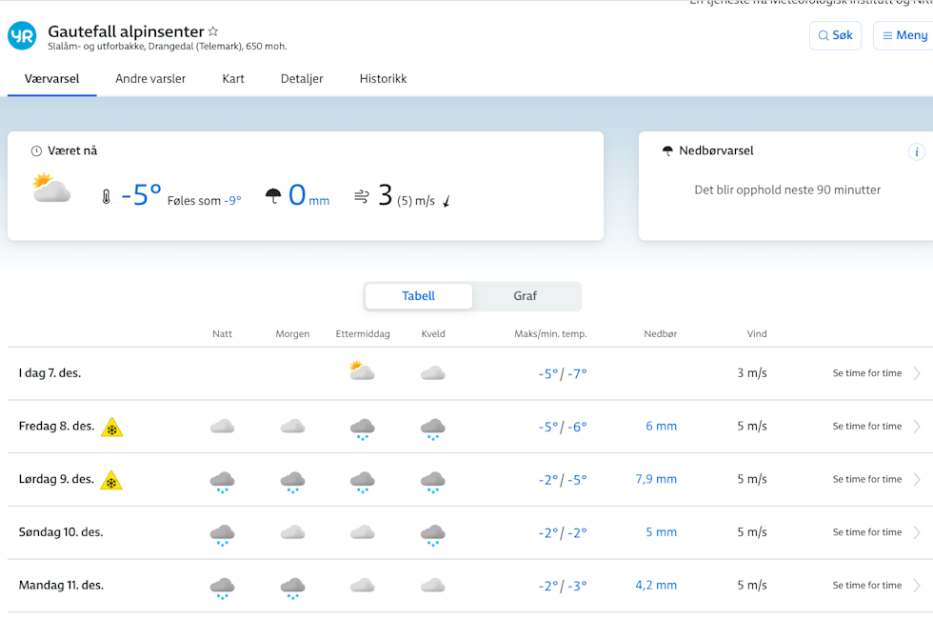Expand Fredag 8. des. row chevron

(x=917, y=427)
